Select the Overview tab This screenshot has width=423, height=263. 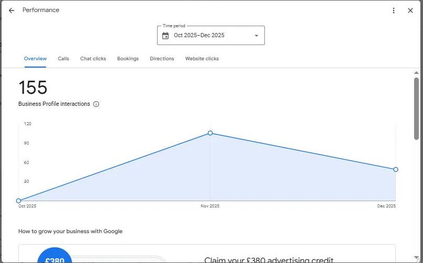point(35,59)
